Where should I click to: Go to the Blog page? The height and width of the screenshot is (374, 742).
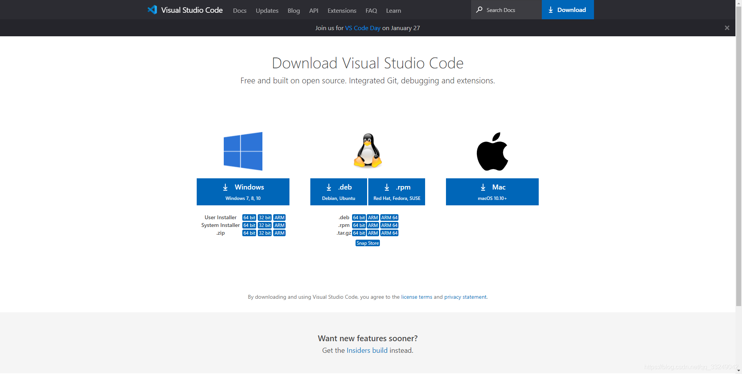(x=294, y=10)
